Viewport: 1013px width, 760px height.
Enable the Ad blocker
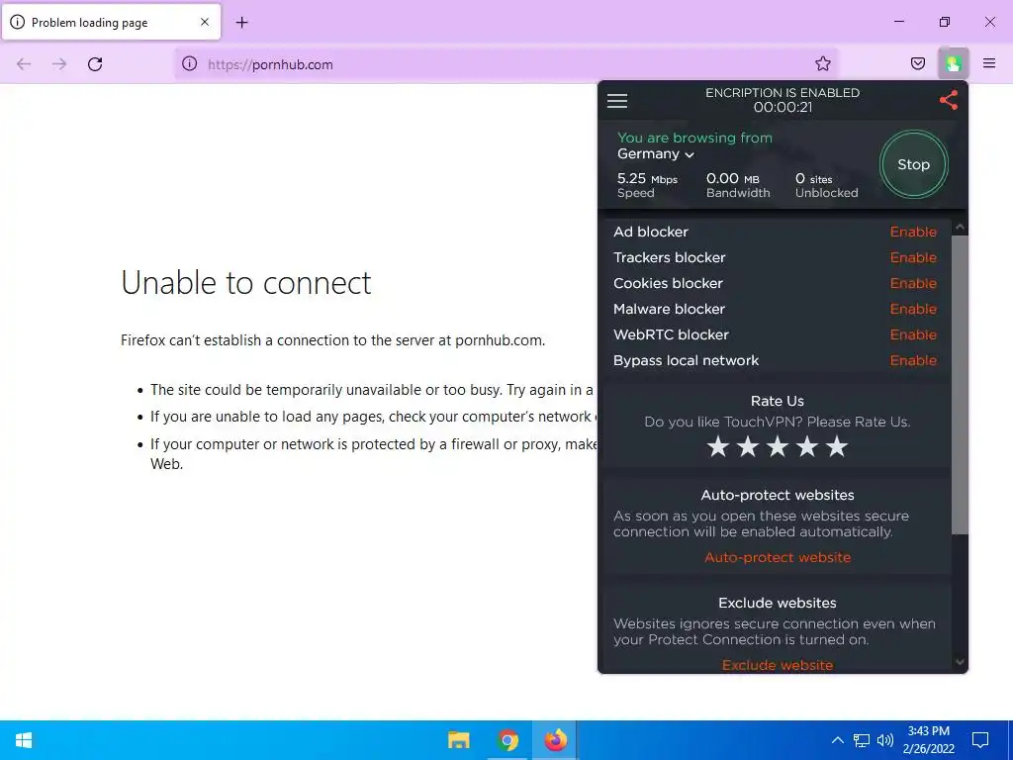click(x=913, y=232)
